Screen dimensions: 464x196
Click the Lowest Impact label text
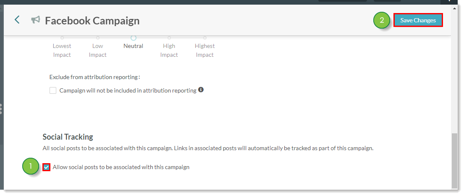[x=62, y=50]
